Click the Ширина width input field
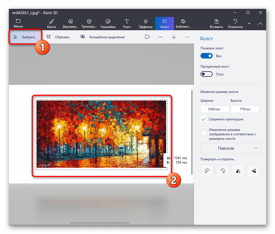Viewport: 275px width, 234px height. tap(215, 109)
